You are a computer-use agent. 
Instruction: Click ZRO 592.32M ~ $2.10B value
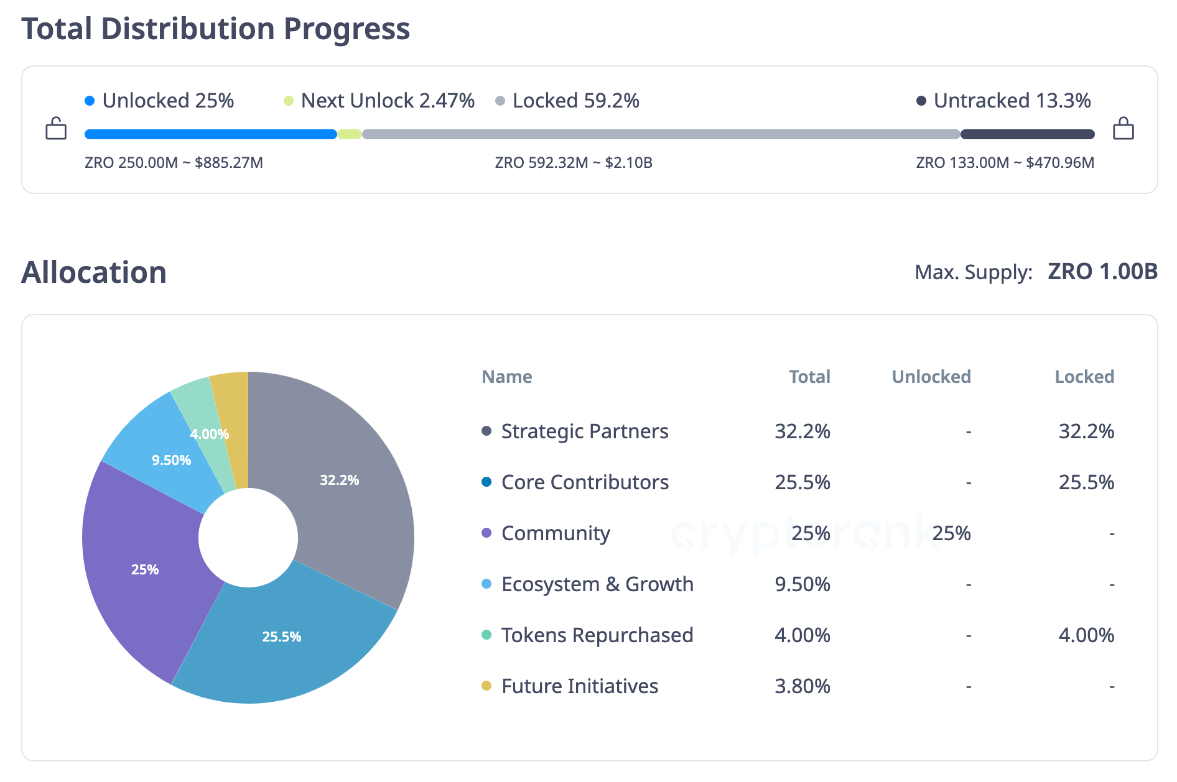[x=574, y=163]
